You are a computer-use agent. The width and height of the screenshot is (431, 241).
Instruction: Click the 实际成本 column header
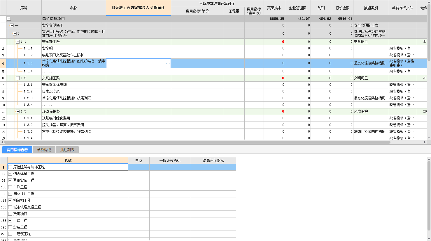[x=274, y=8]
